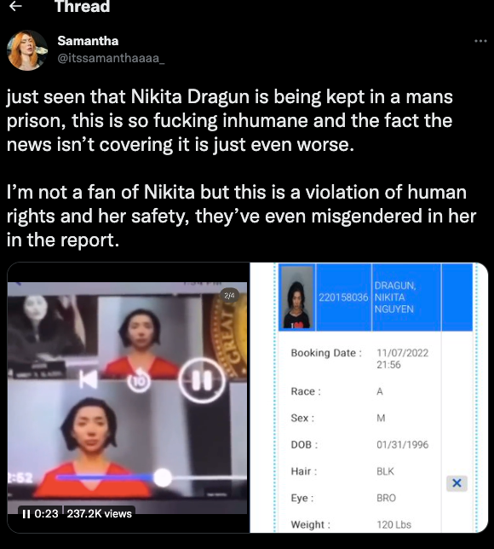Click the pause icon next to 0:23
494x549 pixels.
click(x=26, y=514)
